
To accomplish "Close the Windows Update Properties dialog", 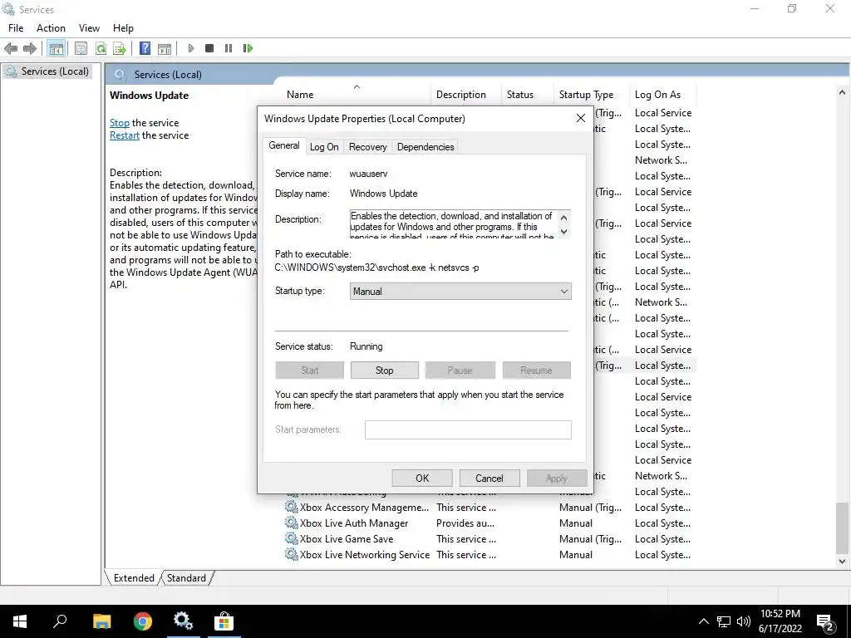I will point(581,118).
